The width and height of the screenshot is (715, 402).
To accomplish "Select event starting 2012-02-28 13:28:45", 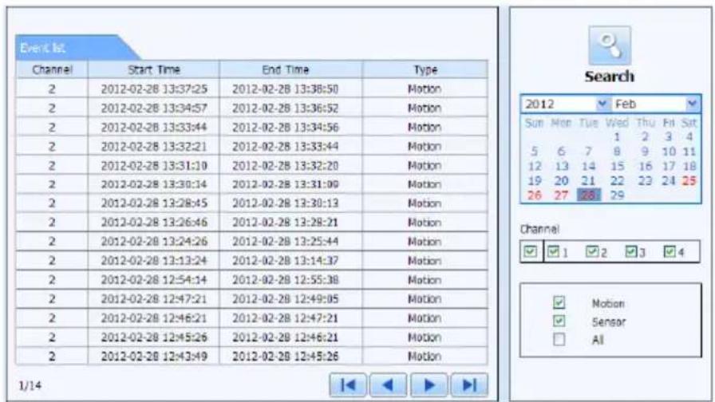I will (251, 203).
